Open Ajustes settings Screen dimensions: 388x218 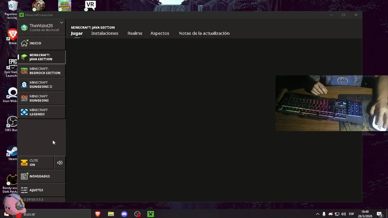coord(42,190)
